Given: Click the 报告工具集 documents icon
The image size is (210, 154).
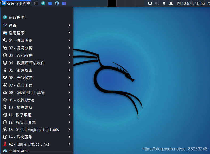Looking at the screenshot, I should point(5,122).
